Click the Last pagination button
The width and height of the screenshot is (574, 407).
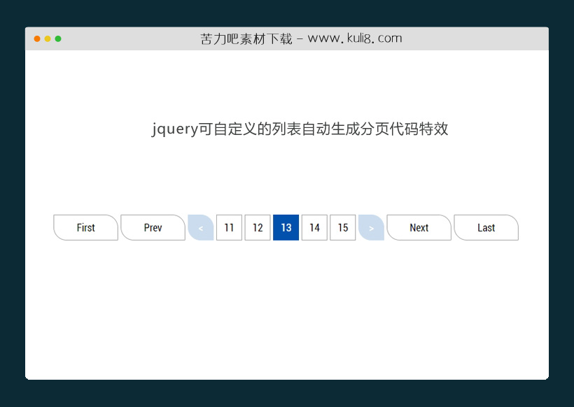click(x=486, y=227)
